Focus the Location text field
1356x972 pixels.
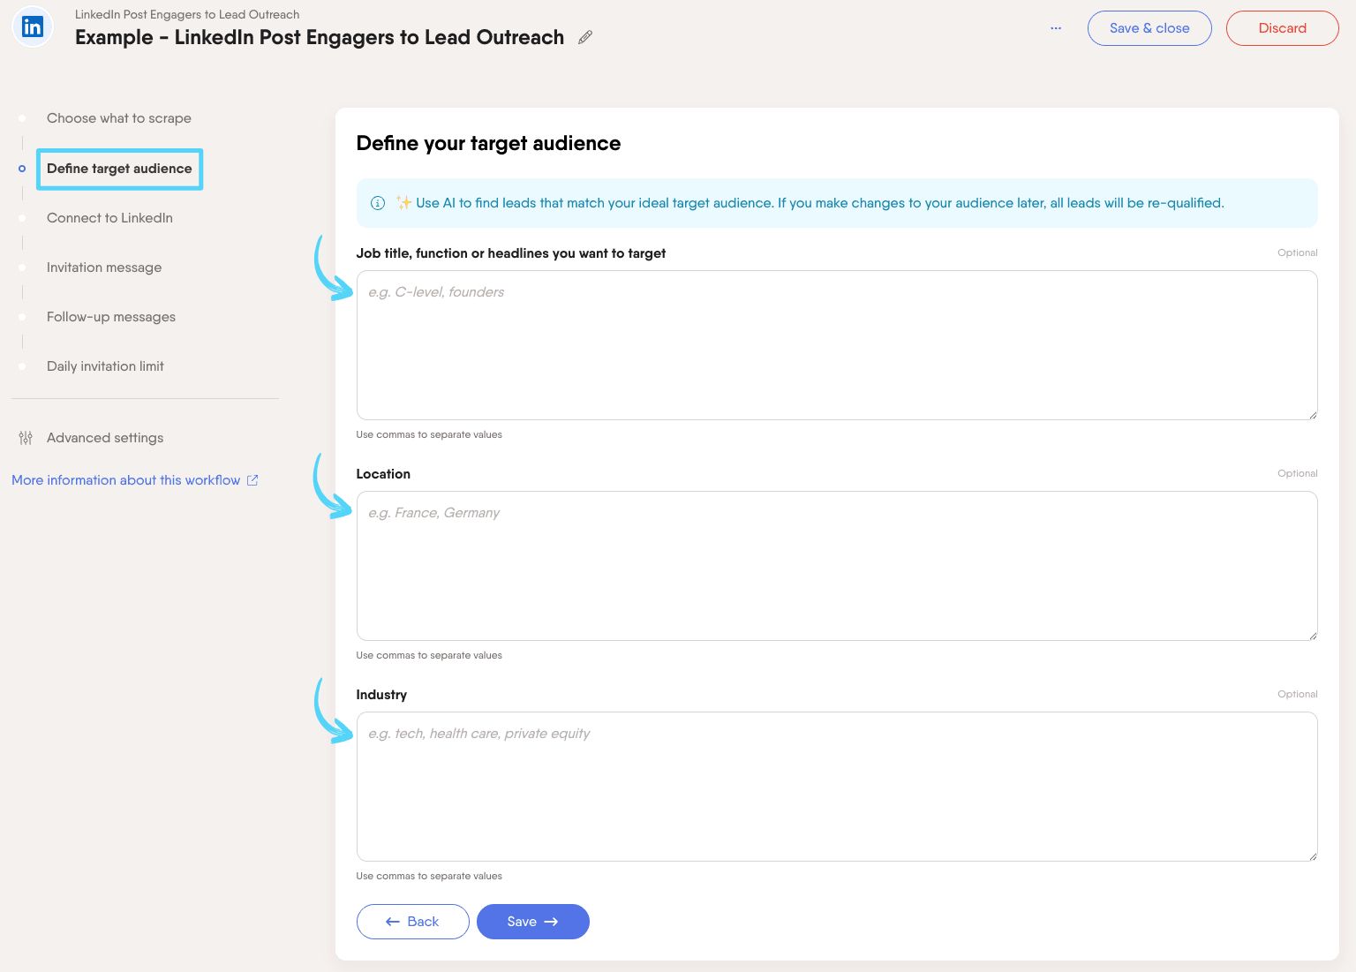click(837, 566)
